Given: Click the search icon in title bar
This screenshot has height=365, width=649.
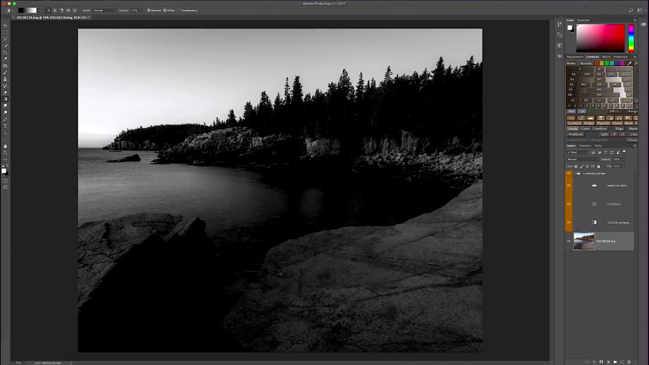Looking at the screenshot, I should (x=631, y=10).
